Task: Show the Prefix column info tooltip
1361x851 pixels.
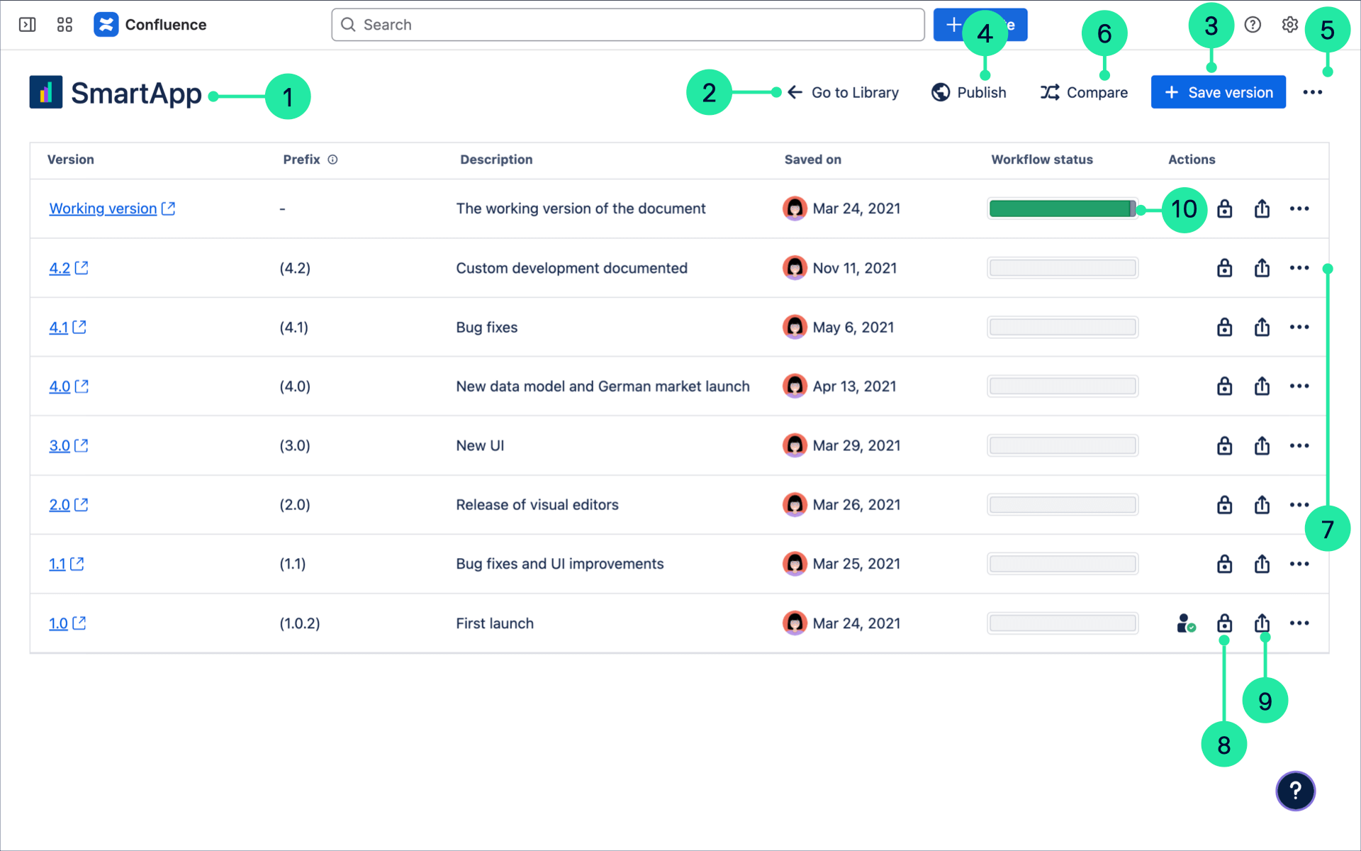Action: click(x=333, y=160)
